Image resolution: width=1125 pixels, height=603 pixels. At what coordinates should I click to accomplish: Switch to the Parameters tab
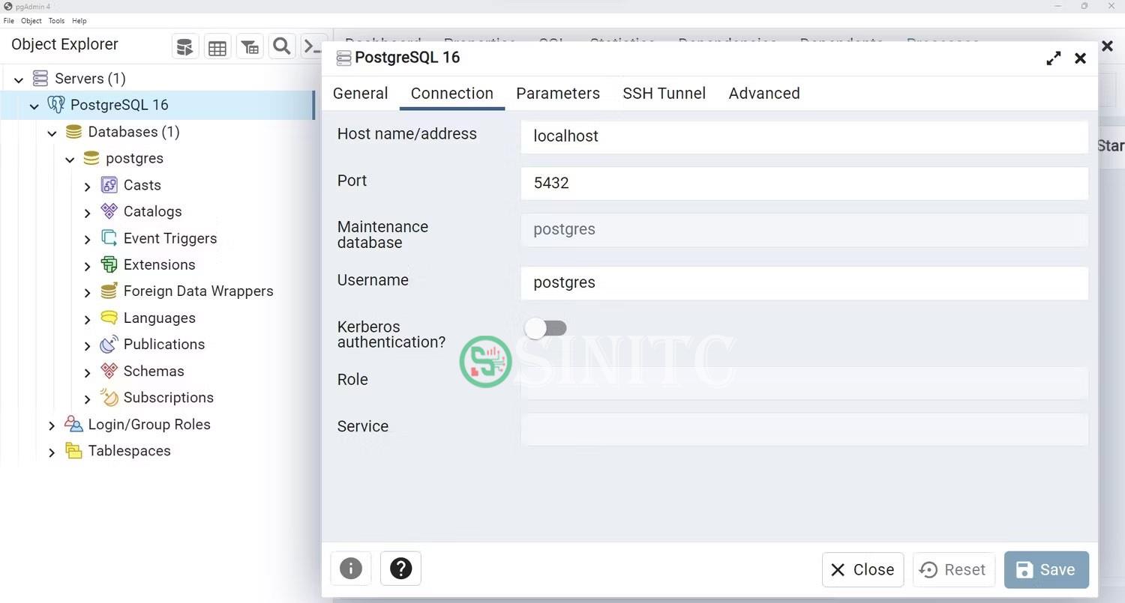(x=558, y=94)
